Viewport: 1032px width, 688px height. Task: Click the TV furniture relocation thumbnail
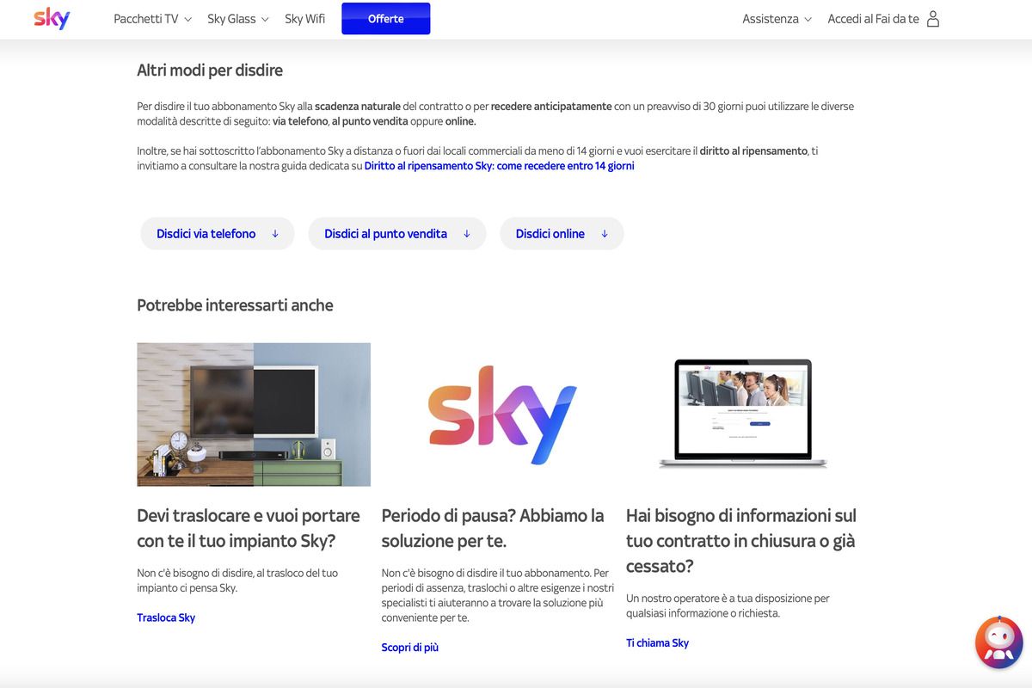point(254,415)
